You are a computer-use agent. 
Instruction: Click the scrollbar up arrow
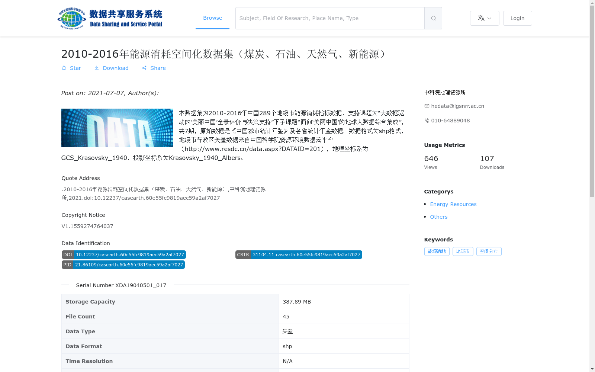pyautogui.click(x=592, y=3)
